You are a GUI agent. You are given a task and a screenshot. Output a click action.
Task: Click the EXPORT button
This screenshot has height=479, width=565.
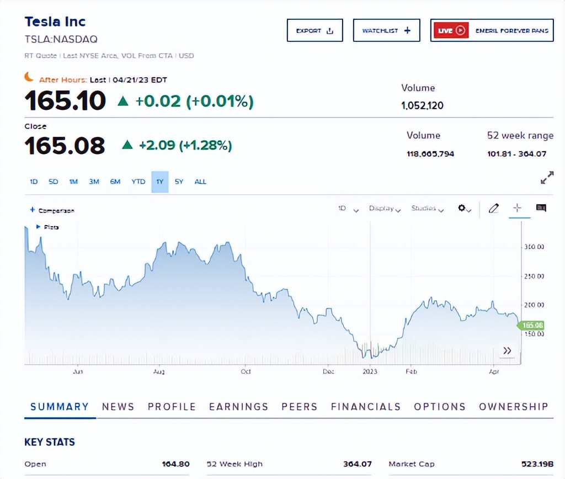(315, 30)
